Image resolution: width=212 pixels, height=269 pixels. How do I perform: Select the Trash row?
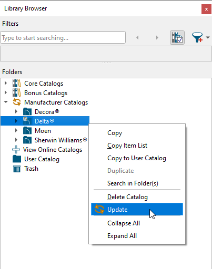(x=31, y=169)
